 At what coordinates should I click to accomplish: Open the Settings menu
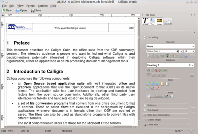(x=43, y=6)
